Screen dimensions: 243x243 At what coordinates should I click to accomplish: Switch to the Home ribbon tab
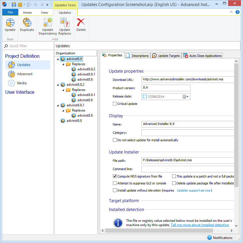[x=27, y=13]
